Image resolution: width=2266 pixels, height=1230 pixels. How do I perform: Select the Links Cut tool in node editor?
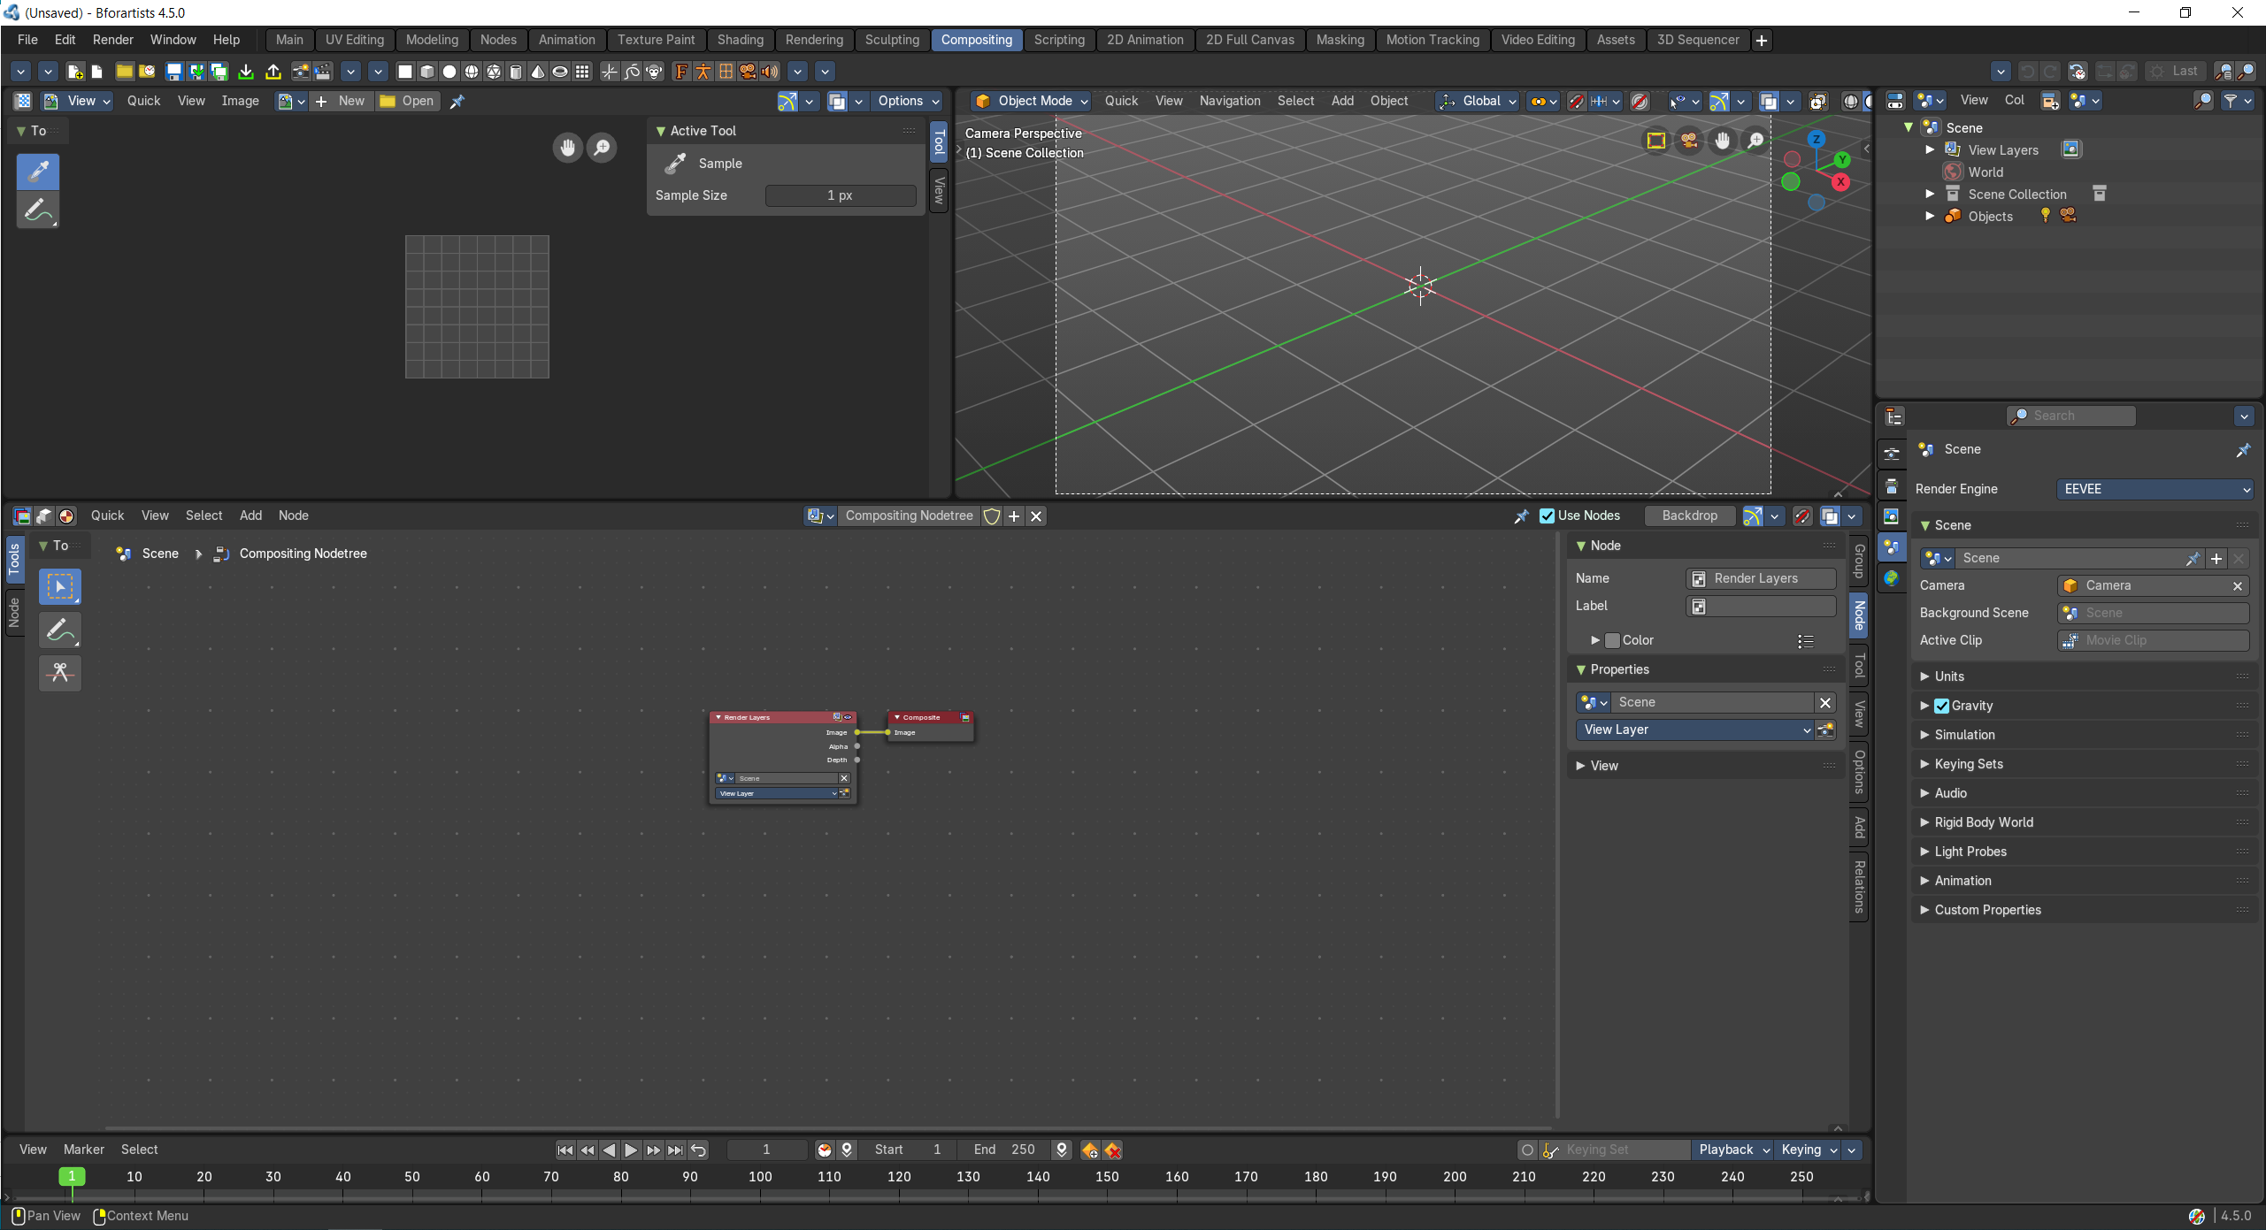coord(60,673)
